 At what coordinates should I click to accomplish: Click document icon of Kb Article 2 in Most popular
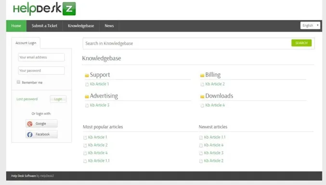pos(85,146)
